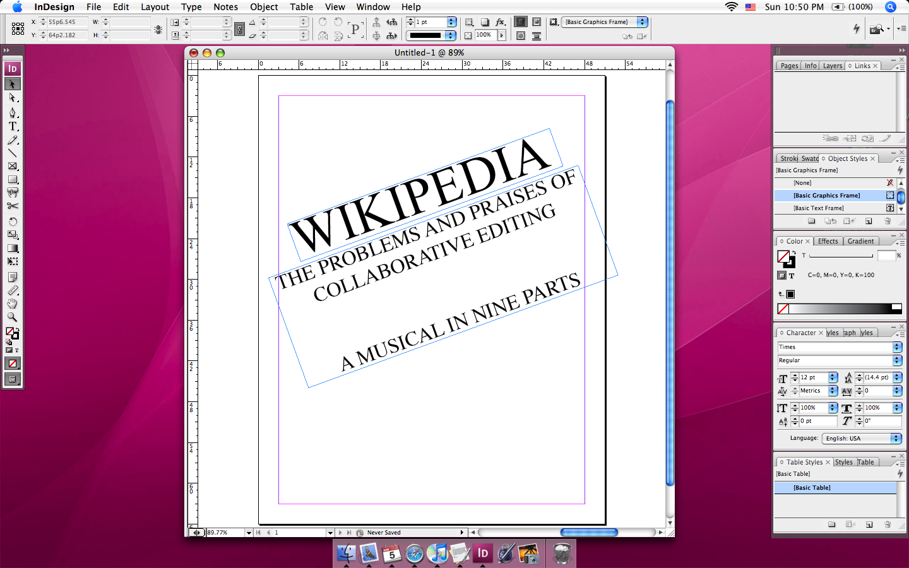Image resolution: width=909 pixels, height=568 pixels.
Task: Click the X position input field
Action: [x=68, y=22]
